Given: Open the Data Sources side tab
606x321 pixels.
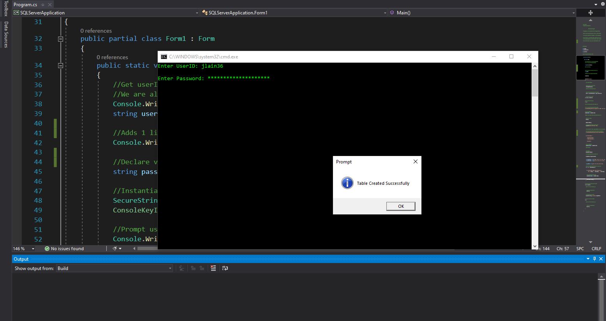Looking at the screenshot, I should click(6, 35).
